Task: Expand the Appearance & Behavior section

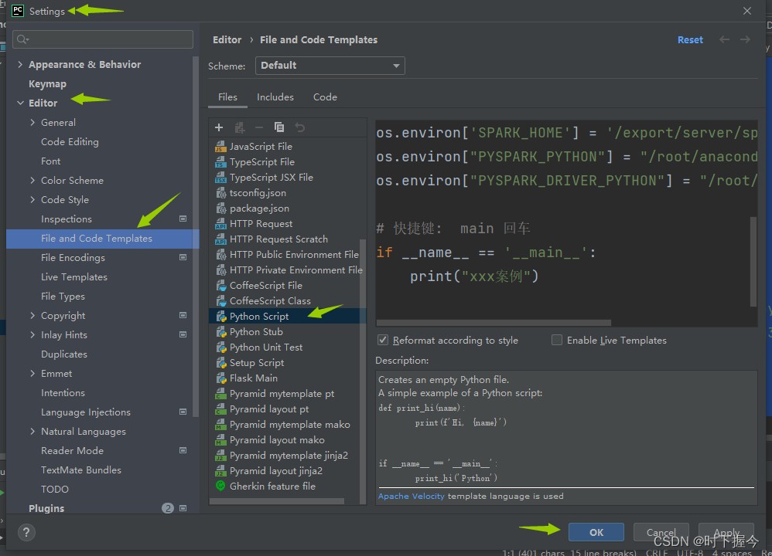Action: point(20,64)
